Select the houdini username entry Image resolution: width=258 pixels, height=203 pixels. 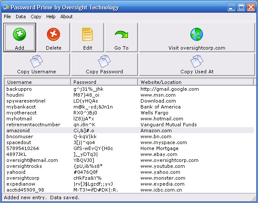point(15,95)
